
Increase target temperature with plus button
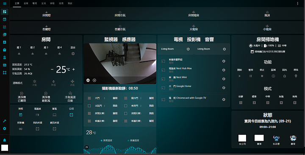[74, 69]
